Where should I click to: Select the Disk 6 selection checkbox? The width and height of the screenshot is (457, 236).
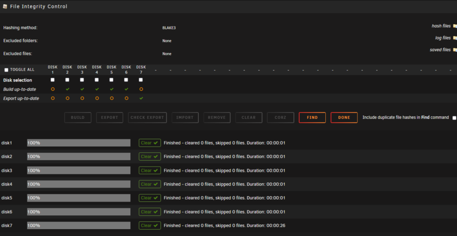pyautogui.click(x=126, y=80)
